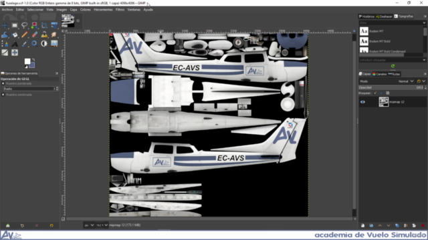Toggle the Muestra ponderada checkbox

click(3, 83)
